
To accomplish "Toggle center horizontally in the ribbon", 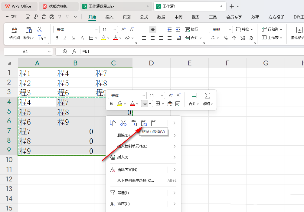I will click(x=152, y=38).
